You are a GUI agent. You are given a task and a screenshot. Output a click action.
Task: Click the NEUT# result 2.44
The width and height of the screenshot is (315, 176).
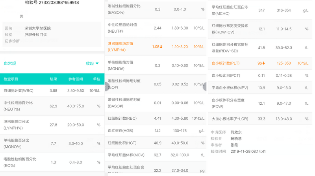(x=157, y=28)
